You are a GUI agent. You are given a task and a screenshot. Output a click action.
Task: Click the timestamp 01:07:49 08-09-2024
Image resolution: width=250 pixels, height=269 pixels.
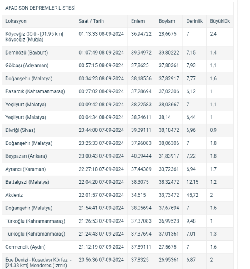point(101,53)
